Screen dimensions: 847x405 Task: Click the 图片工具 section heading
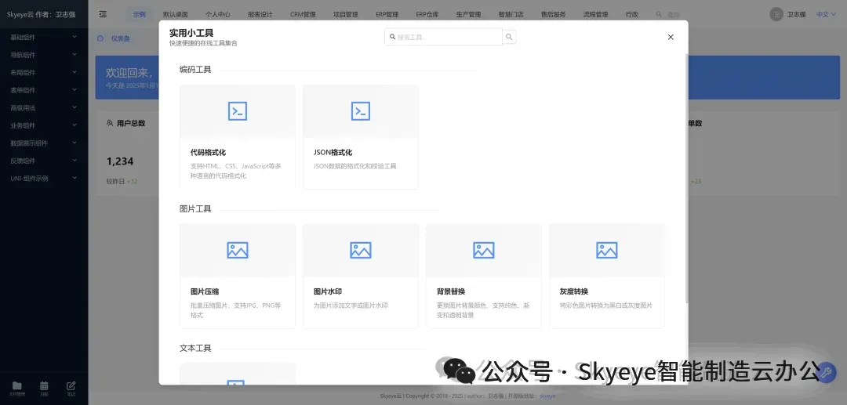click(x=195, y=208)
